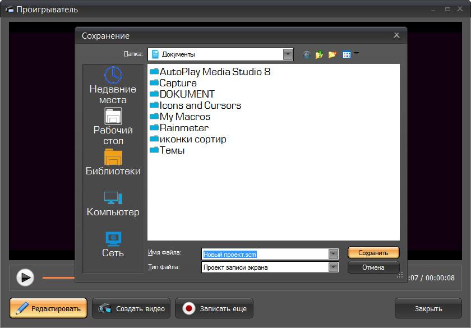Select folder name Rainmeter
Viewport: 471px width, 328px height.
(x=184, y=128)
